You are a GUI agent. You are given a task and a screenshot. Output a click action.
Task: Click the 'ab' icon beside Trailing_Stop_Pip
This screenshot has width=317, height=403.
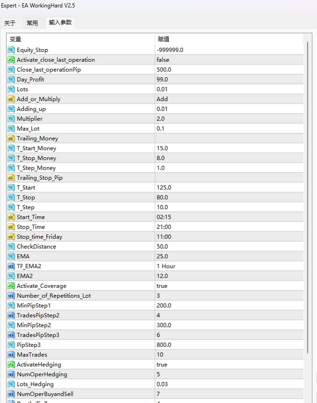point(10,177)
